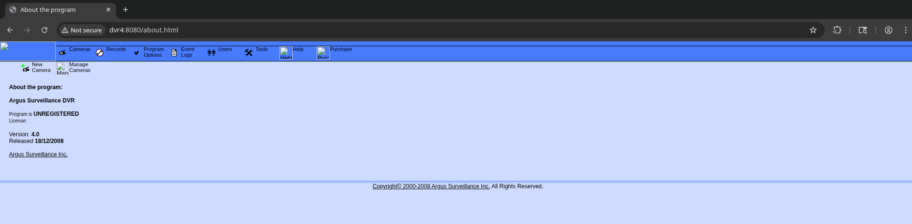
Task: Click the browser address bar URL
Action: pyautogui.click(x=144, y=30)
